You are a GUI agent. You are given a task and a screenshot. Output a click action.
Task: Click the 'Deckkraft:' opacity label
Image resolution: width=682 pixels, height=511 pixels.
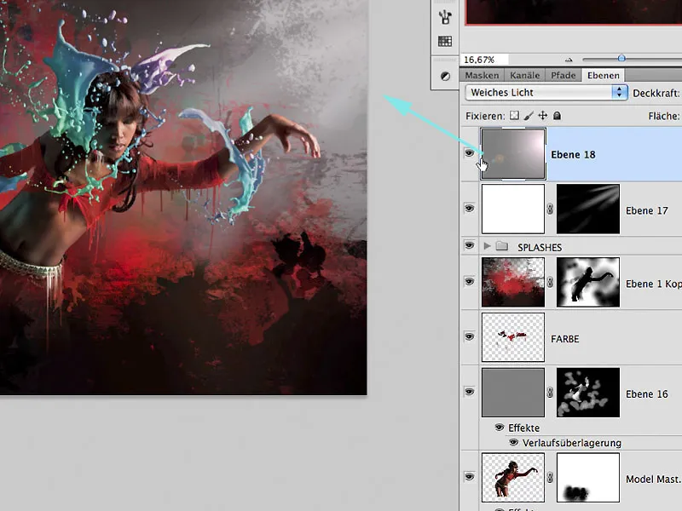656,93
